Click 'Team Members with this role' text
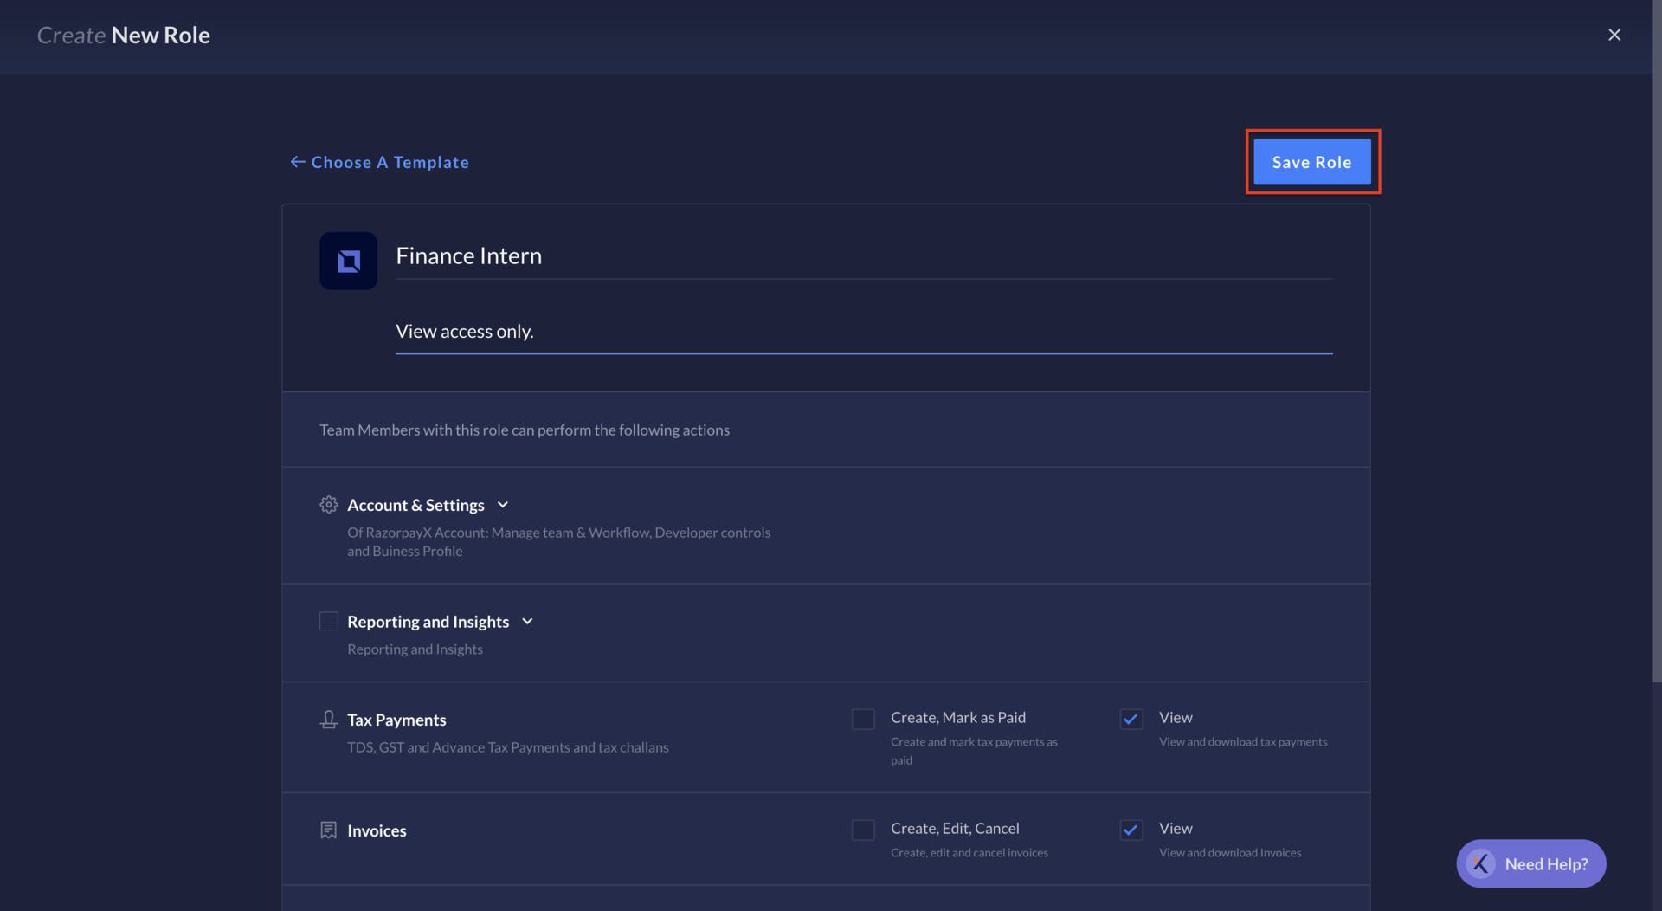Image resolution: width=1662 pixels, height=911 pixels. (525, 430)
